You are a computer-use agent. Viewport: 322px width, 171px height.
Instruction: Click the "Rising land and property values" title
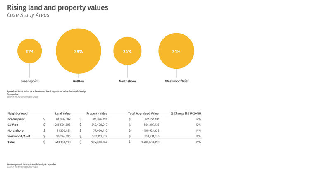click(x=57, y=7)
